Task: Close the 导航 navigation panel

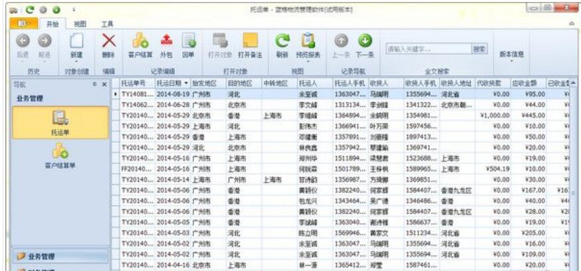Action: click(104, 84)
